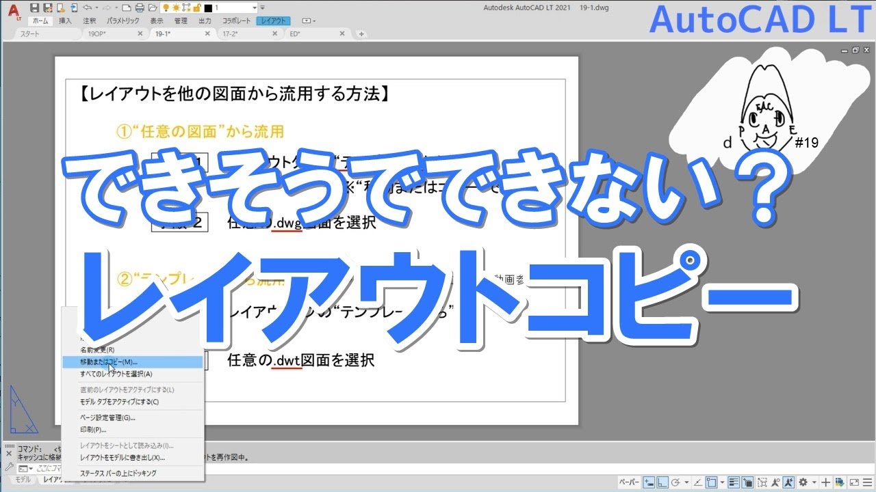Choose ページ設定管理(G)... in context menu
This screenshot has height=492, width=876.
132,418
